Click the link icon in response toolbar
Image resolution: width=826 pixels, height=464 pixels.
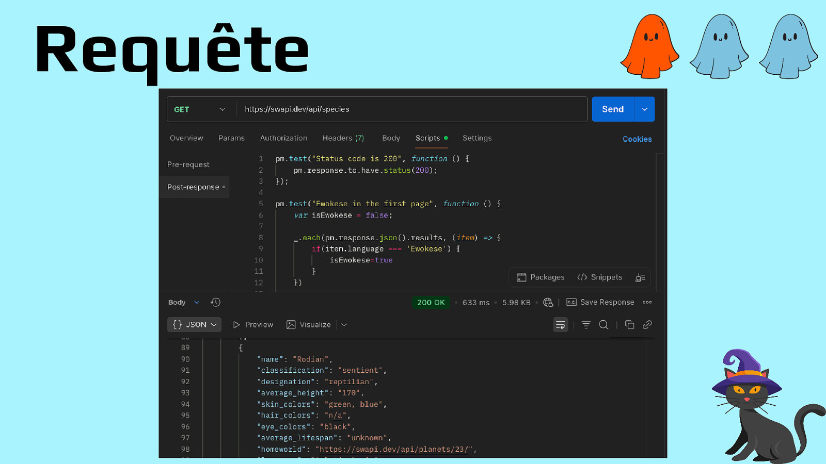(x=647, y=325)
